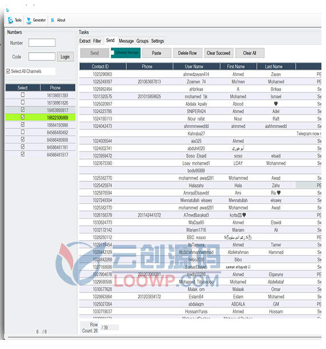This screenshot has height=349, width=326.
Task: Click the Login button
Action: tap(65, 57)
